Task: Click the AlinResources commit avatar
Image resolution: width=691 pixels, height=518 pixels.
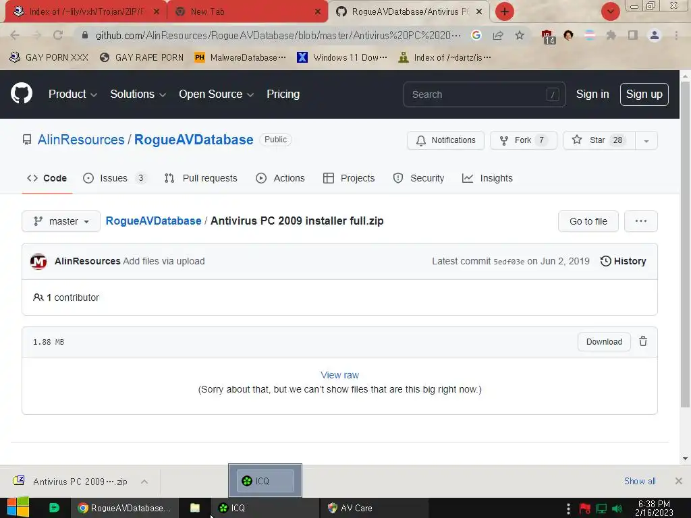Action: pos(38,261)
